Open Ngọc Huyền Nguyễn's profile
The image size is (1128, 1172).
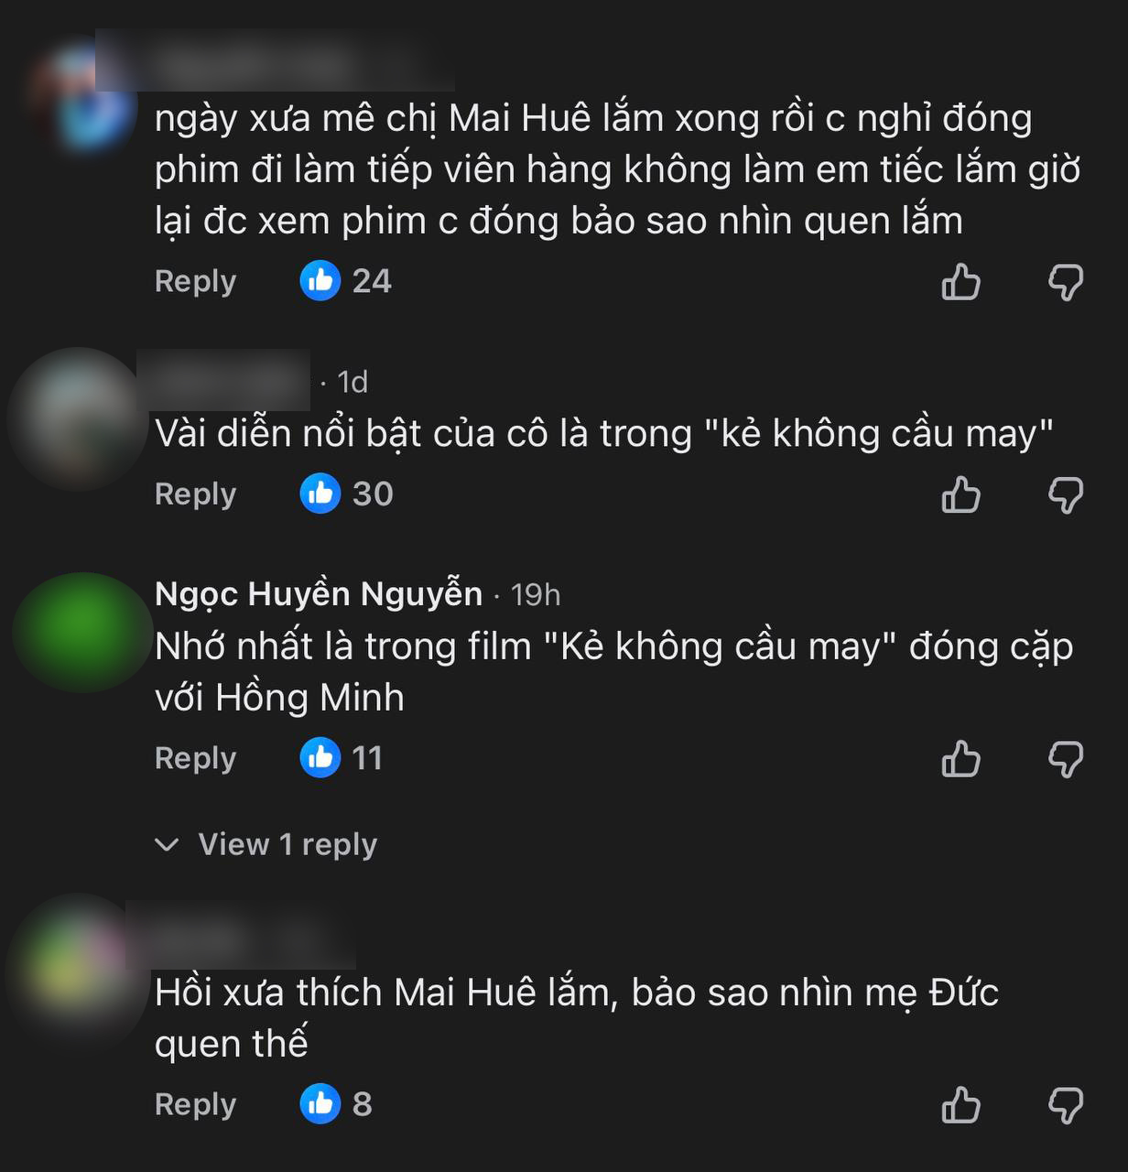click(x=319, y=593)
